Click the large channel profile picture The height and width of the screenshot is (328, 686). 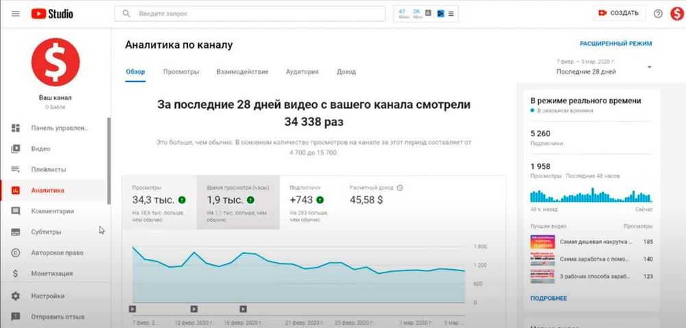pos(56,62)
